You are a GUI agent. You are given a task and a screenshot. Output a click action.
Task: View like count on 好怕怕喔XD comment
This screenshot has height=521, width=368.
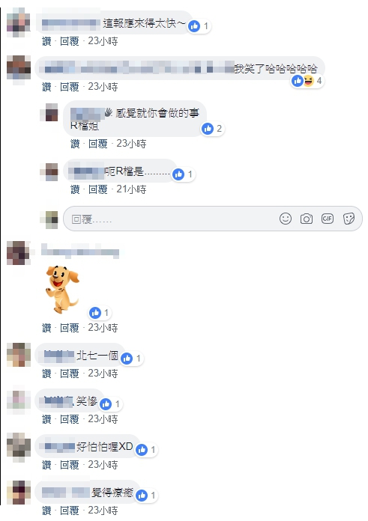coord(146,450)
